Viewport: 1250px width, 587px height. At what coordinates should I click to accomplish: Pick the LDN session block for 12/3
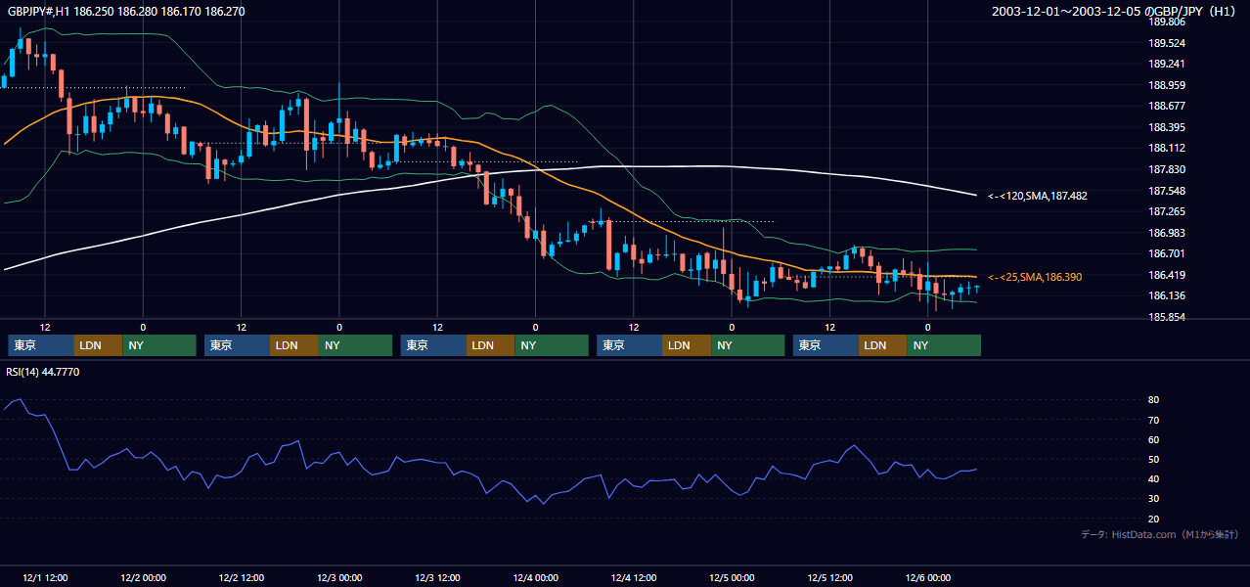click(x=491, y=345)
